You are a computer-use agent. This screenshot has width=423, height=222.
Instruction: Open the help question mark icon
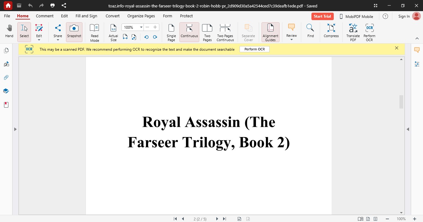coord(385,16)
